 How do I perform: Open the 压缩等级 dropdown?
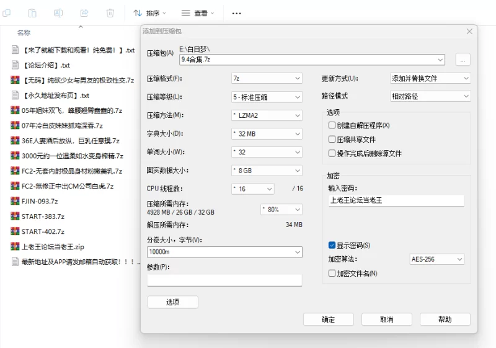tap(267, 97)
